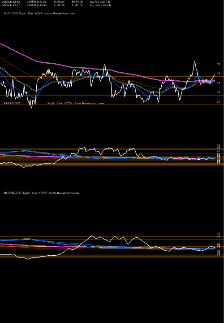
Task: Click the 20EMA: 32.42 value
Action: [10, 2]
